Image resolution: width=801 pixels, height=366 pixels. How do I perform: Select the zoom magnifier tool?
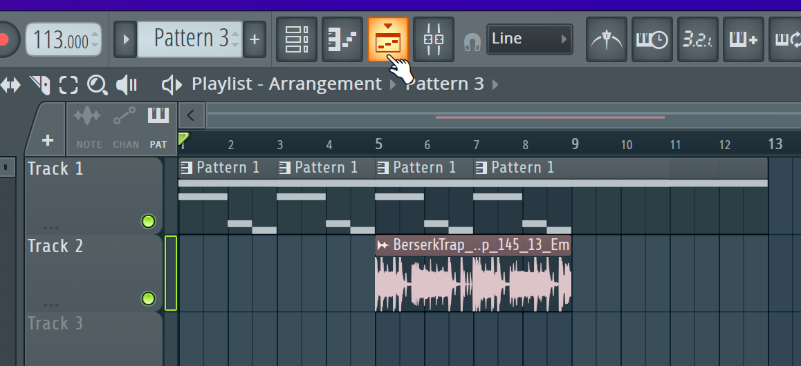97,85
